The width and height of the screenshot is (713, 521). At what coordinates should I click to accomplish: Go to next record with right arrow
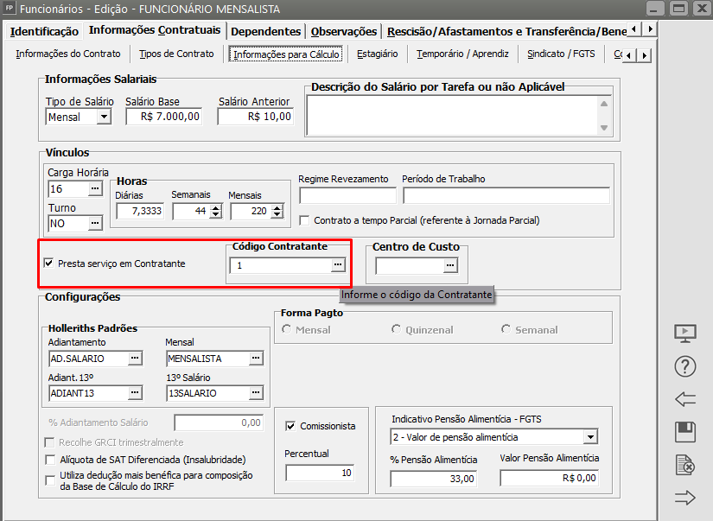pos(684,497)
